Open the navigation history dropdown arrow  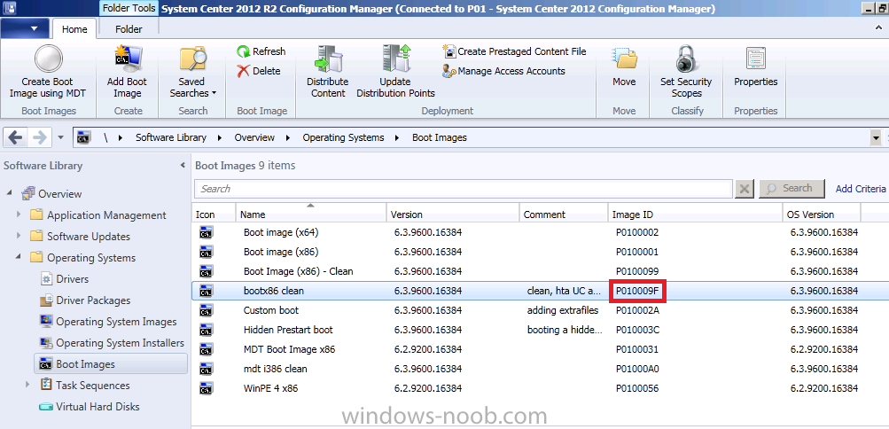coord(60,137)
